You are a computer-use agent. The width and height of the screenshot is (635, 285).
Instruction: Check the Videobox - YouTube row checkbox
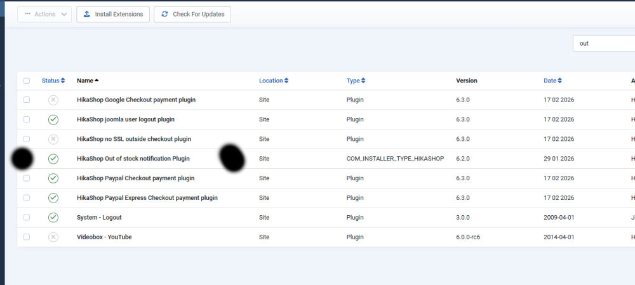(x=27, y=237)
